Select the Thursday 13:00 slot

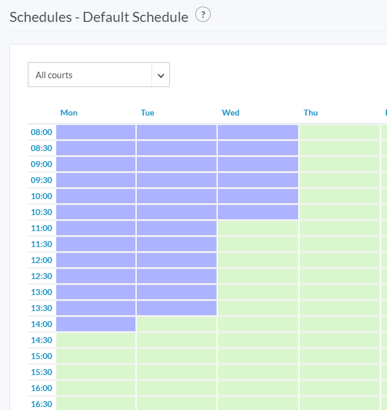[x=339, y=292]
